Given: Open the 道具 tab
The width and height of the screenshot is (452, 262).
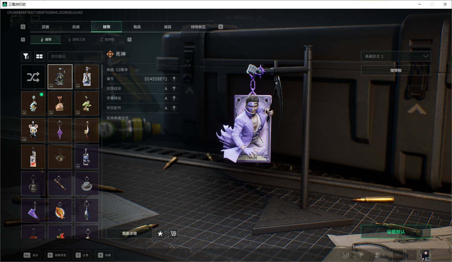Looking at the screenshot, I should (168, 27).
